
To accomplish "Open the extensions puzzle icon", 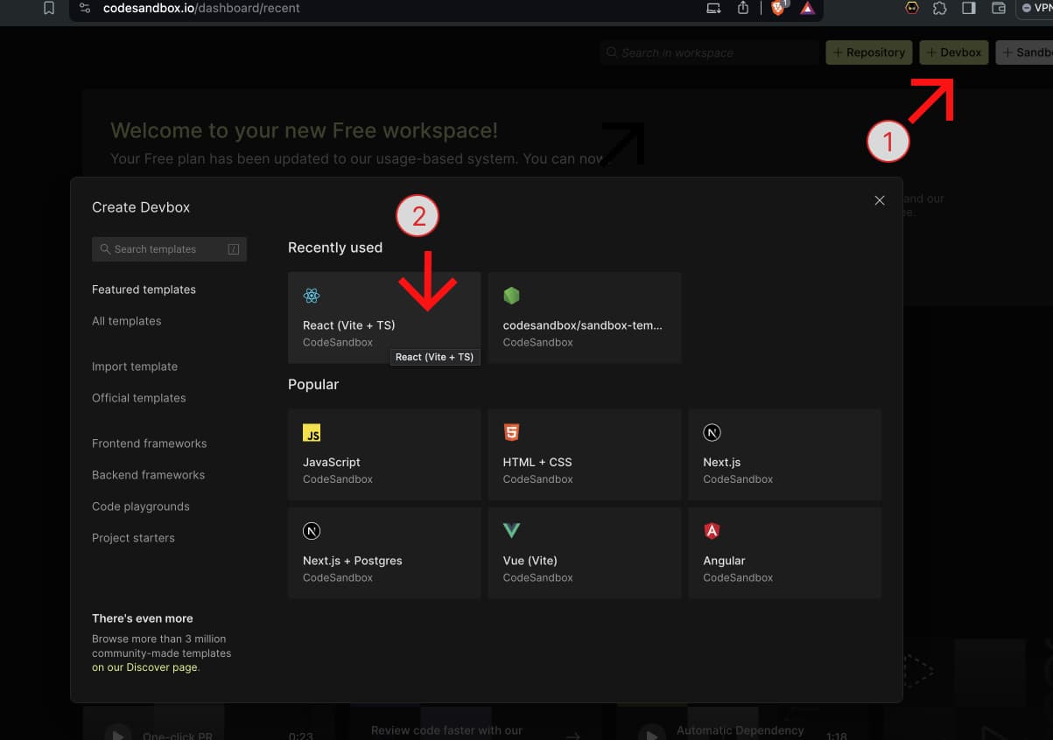I will point(940,8).
